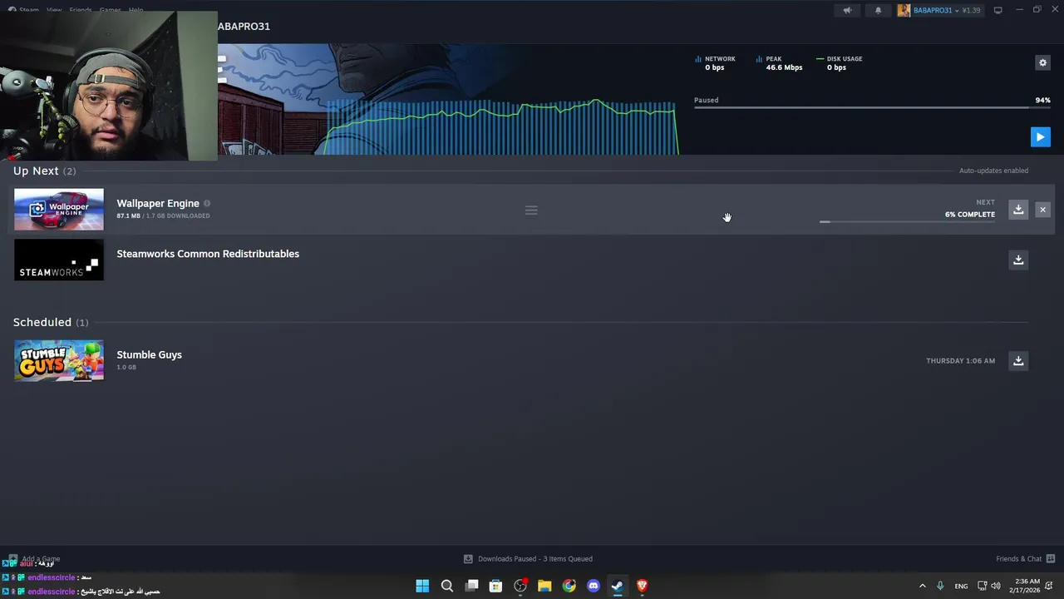Open the network tray icon

[982, 586]
